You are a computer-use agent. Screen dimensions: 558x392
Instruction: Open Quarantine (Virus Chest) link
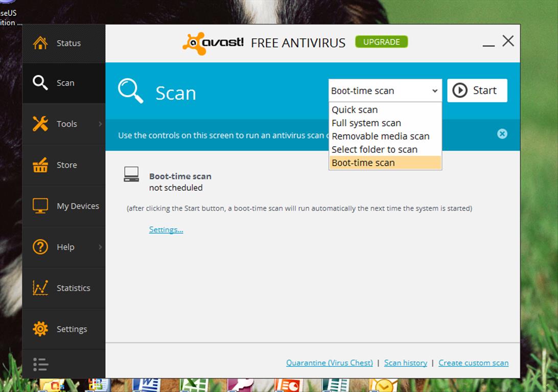(330, 363)
